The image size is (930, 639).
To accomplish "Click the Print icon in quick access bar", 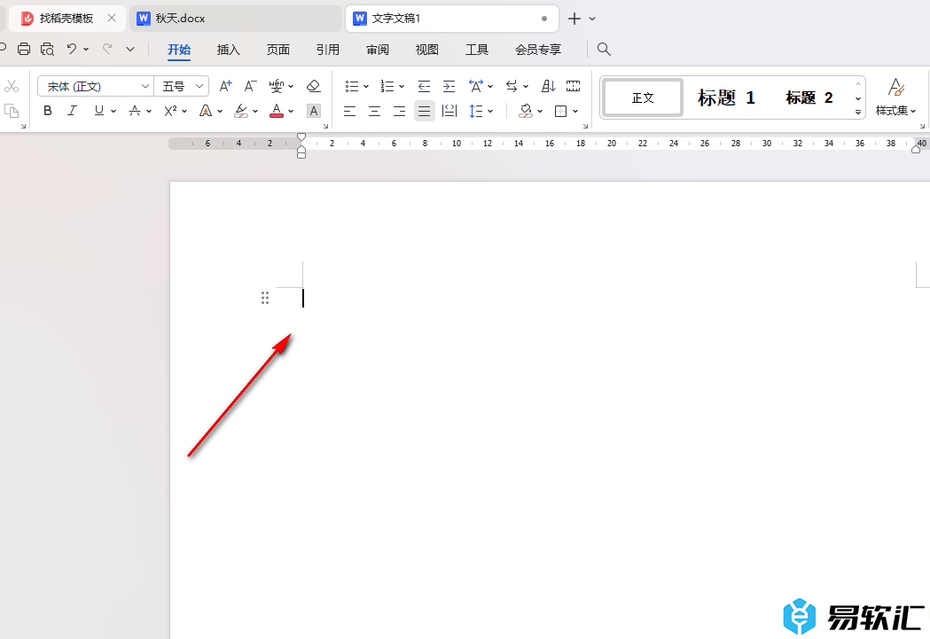I will tap(24, 50).
